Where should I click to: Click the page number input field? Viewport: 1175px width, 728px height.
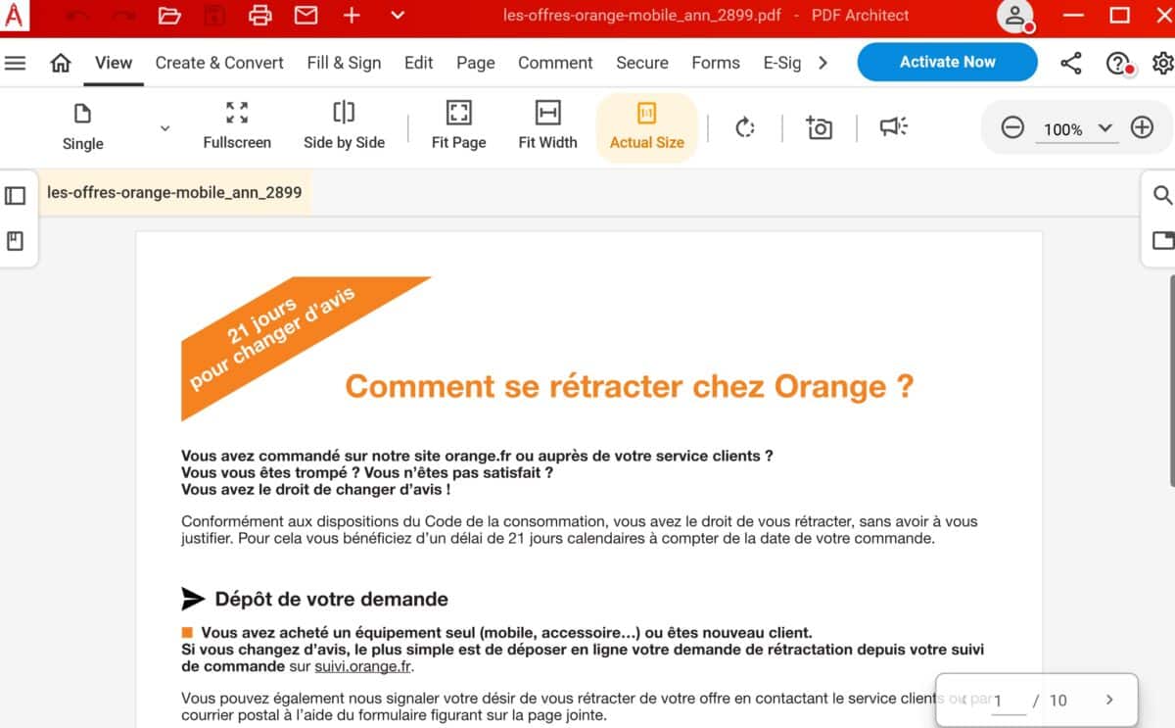pos(1008,701)
